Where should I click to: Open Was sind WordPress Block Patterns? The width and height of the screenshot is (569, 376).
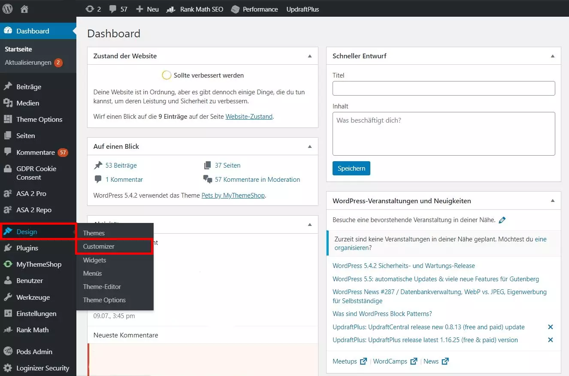pos(382,314)
